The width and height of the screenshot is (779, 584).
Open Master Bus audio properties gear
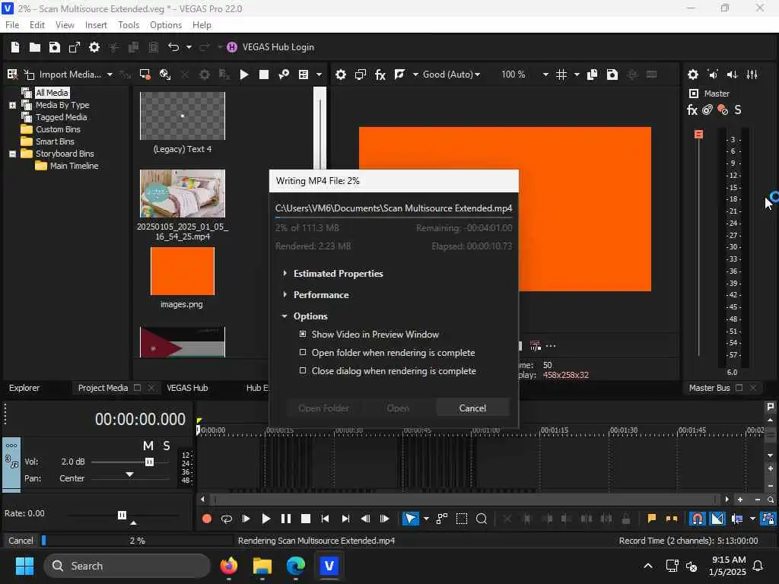click(692, 75)
